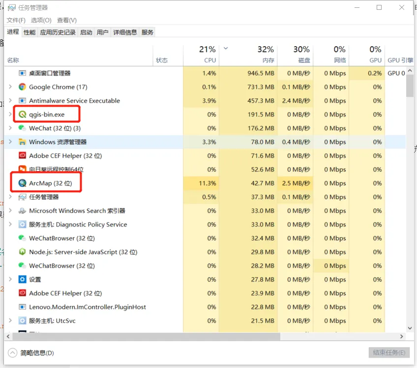Screen dimensions: 417x368
Task: Expand the 设置 process row
Action: pos(10,279)
